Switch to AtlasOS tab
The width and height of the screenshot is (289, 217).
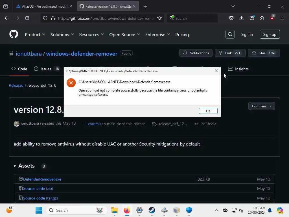(x=44, y=6)
